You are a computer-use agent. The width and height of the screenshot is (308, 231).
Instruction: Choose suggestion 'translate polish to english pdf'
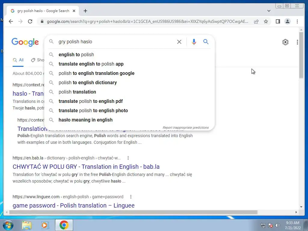point(129,101)
